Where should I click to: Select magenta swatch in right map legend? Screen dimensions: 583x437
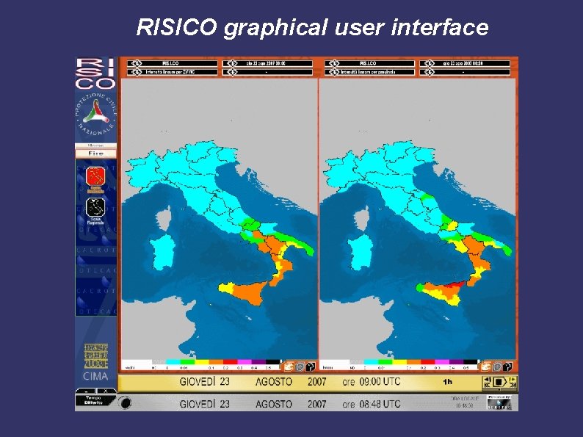click(442, 361)
